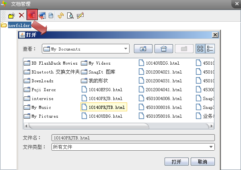Click the new folder toolbar icon
Viewport: 241px width, 170px height.
(x=12, y=15)
